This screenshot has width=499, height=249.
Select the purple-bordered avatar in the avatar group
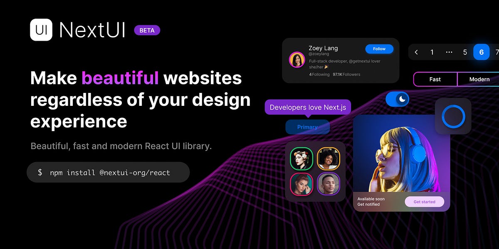(328, 185)
